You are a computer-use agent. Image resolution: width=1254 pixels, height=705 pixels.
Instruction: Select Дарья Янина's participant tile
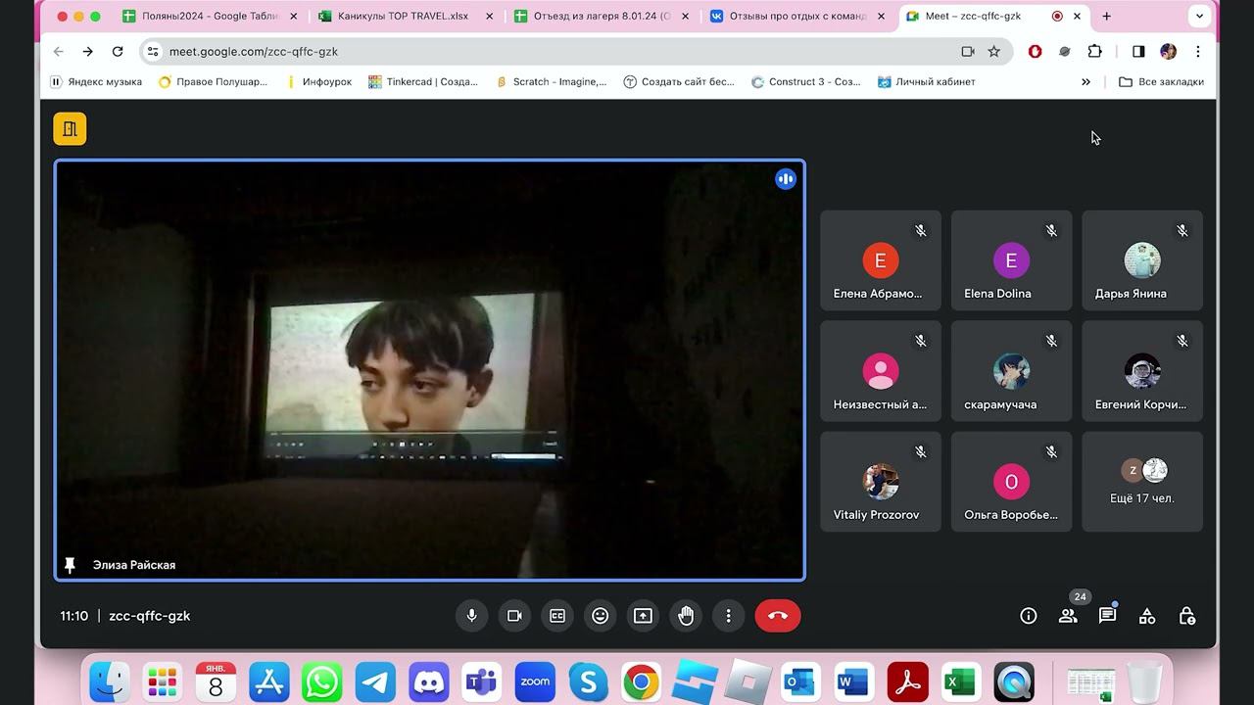pyautogui.click(x=1142, y=260)
